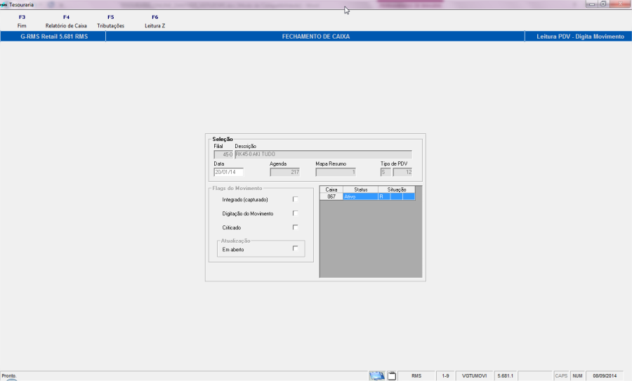Toggle the Integrado (capturado) checkbox
The width and height of the screenshot is (632, 381).
[296, 199]
